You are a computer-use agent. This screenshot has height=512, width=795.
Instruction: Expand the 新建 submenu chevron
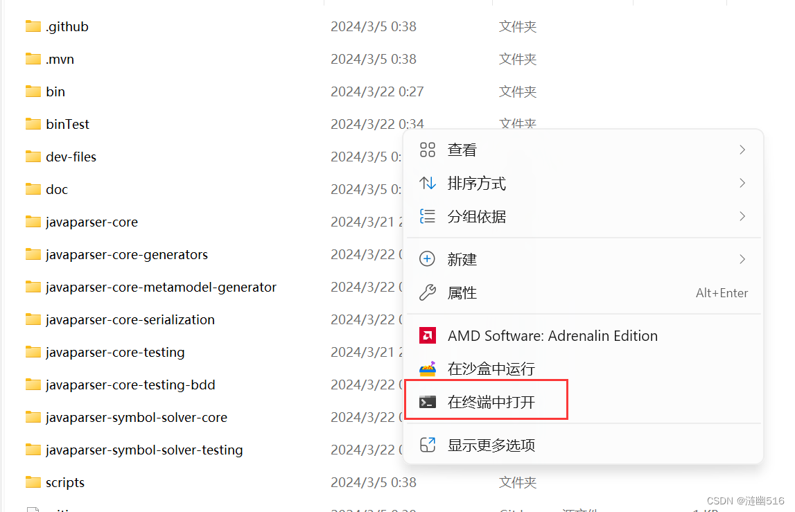tap(742, 258)
